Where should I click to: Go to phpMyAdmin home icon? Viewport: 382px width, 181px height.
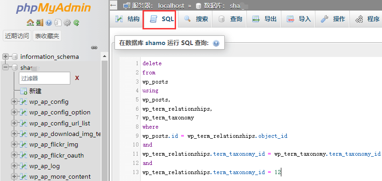point(30,23)
